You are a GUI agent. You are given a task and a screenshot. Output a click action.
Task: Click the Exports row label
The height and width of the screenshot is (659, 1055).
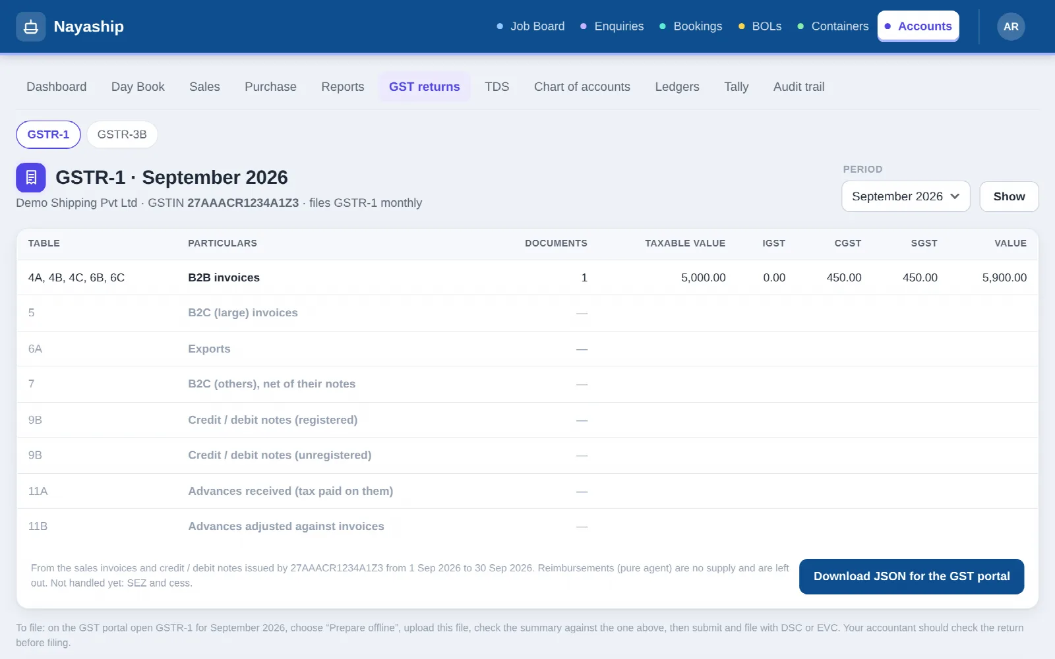coord(209,349)
